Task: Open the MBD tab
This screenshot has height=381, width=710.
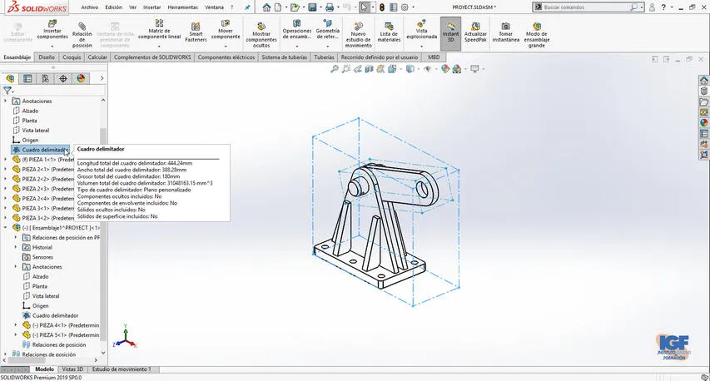Action: coord(434,57)
